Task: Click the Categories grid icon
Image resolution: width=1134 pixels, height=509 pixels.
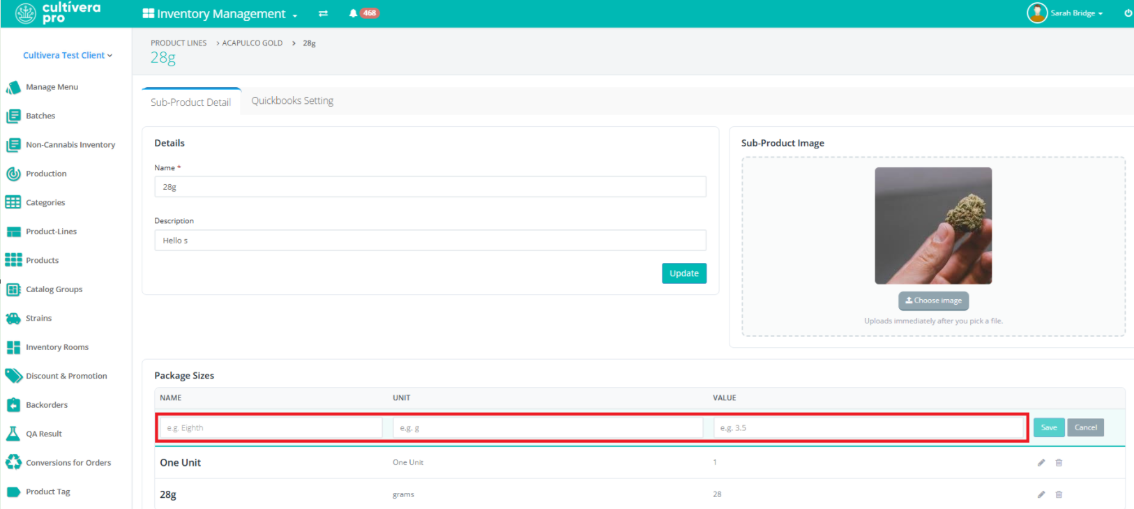Action: click(x=13, y=202)
